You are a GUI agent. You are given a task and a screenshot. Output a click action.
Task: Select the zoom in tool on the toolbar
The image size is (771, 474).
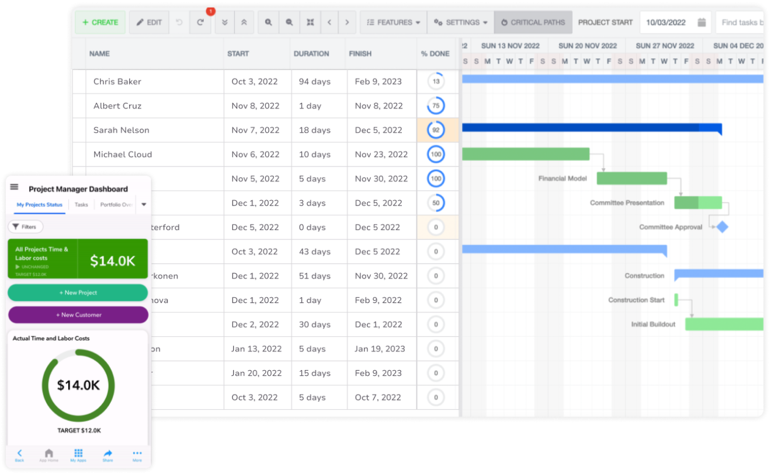(x=269, y=22)
